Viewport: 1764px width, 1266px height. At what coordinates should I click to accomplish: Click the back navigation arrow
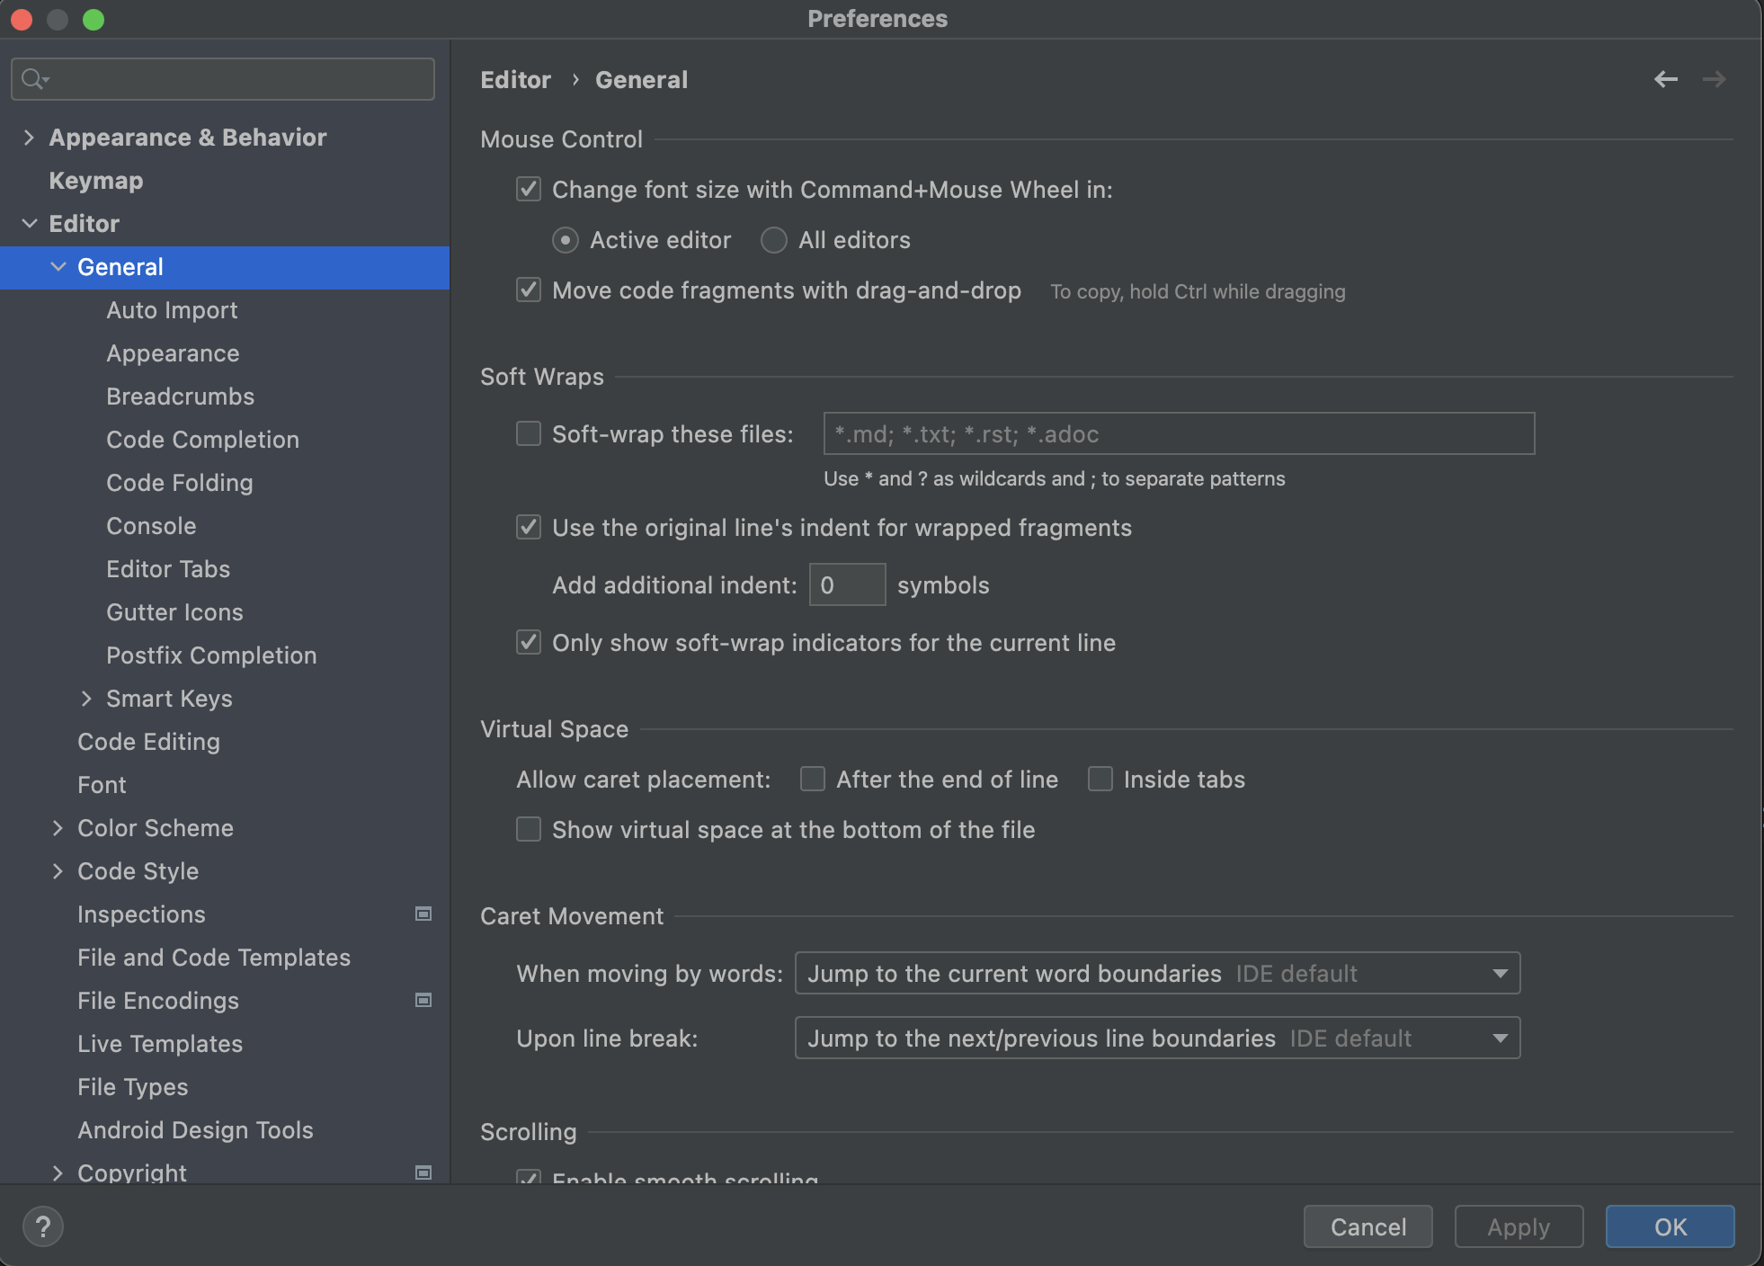click(1665, 79)
